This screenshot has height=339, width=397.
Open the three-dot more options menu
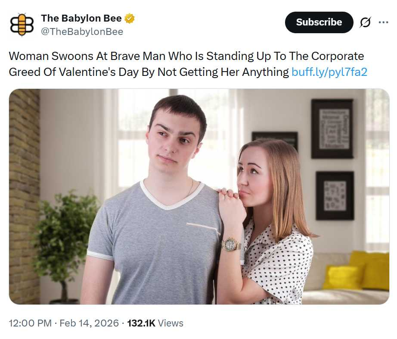click(383, 22)
